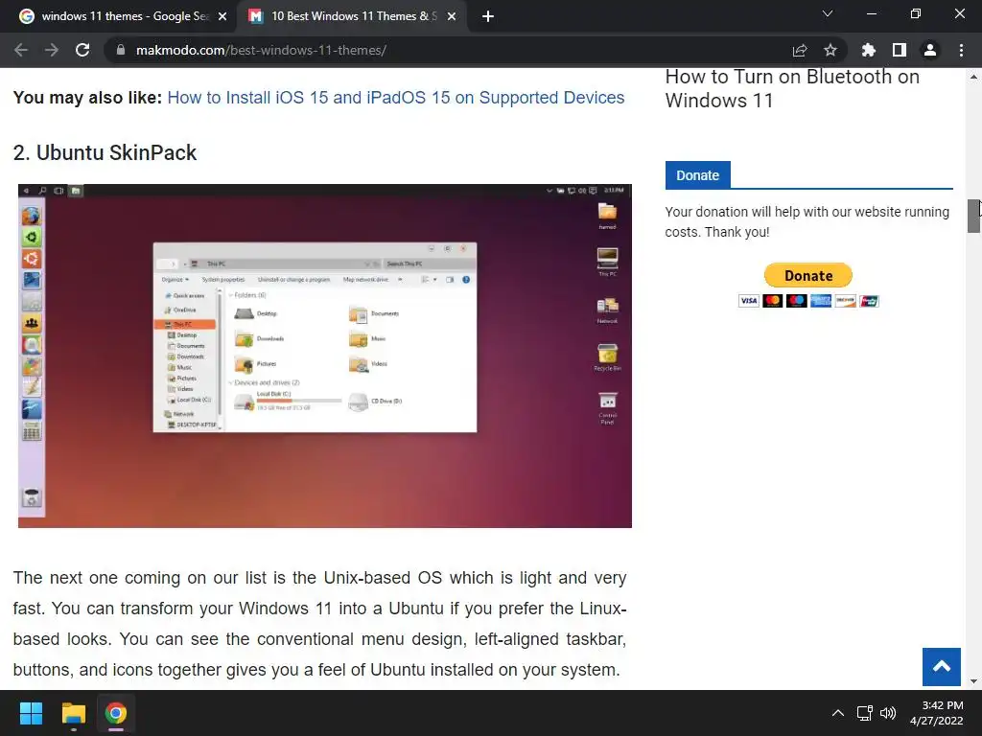
Task: Open the Chrome profile menu
Action: point(930,50)
